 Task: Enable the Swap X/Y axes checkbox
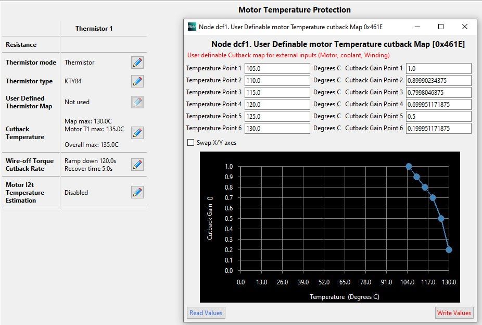(x=191, y=143)
